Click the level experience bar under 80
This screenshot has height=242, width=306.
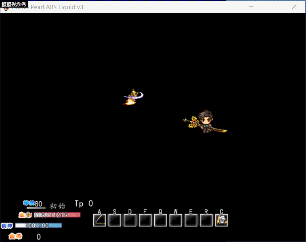[x=36, y=208]
